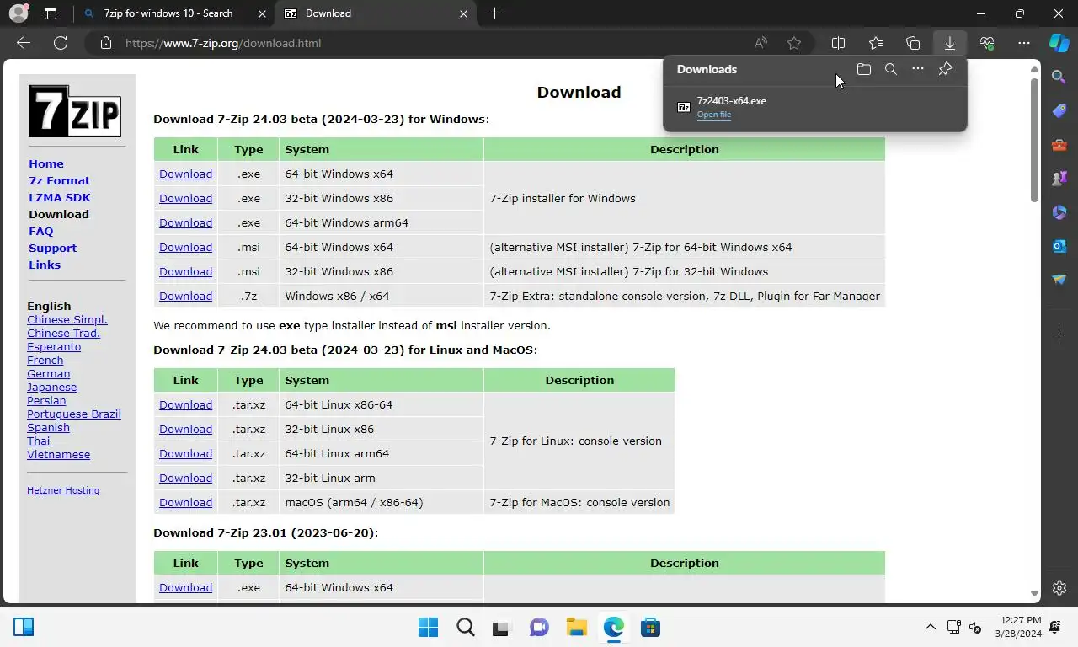1078x647 pixels.
Task: Download 32-bit Linux arm tar.xz
Action: tap(185, 478)
